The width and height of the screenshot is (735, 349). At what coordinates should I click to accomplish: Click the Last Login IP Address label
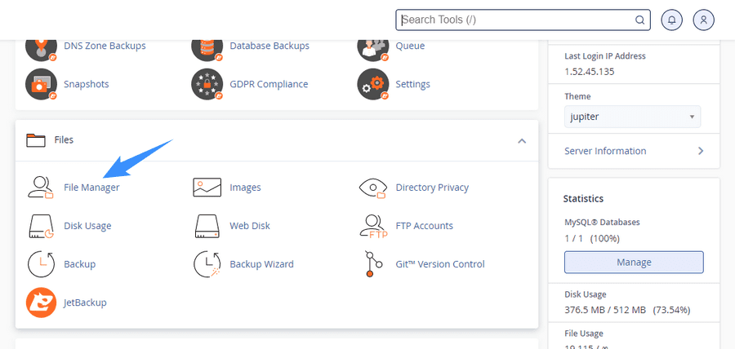pyautogui.click(x=605, y=56)
